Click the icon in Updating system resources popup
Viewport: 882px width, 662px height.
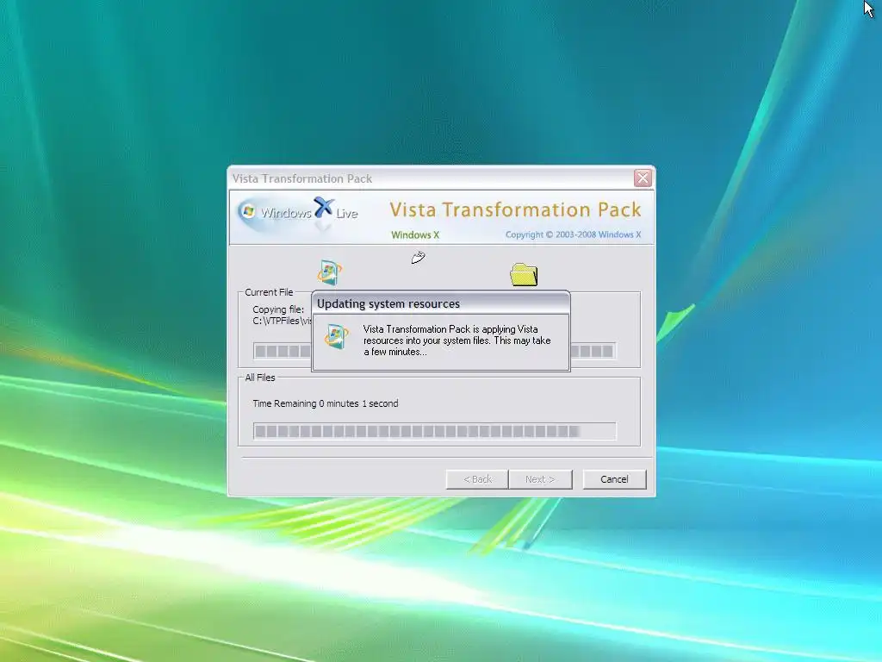(337, 337)
